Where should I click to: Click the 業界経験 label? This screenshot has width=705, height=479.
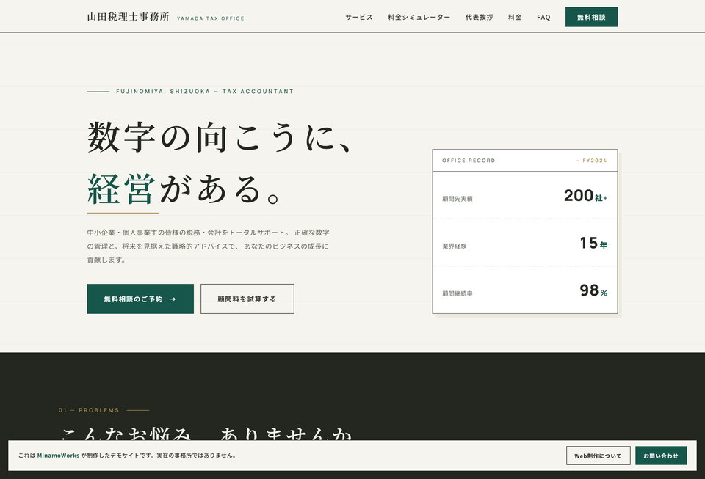(x=454, y=246)
